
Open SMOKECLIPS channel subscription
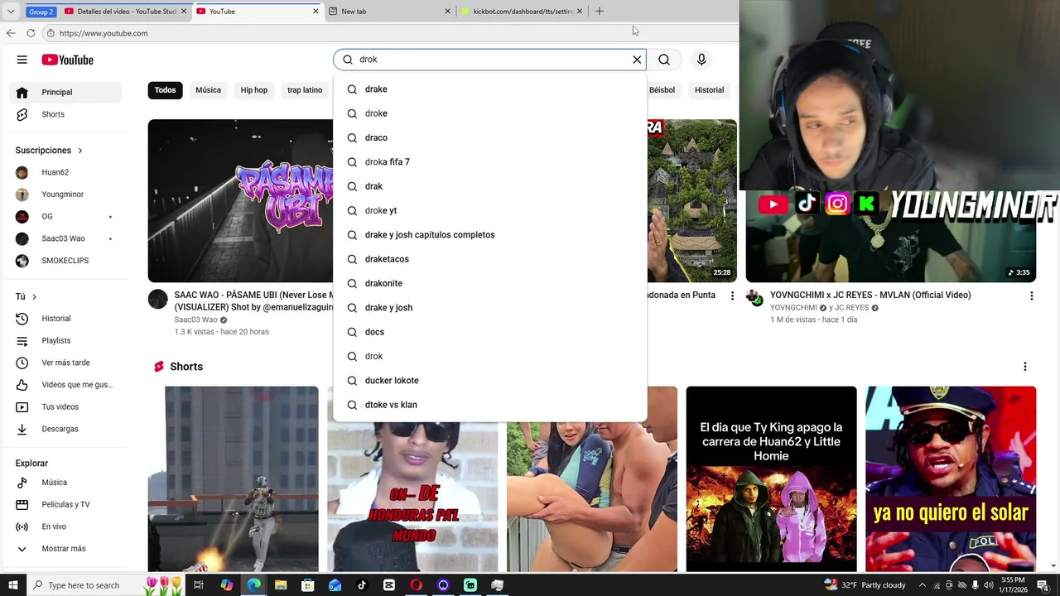point(66,261)
